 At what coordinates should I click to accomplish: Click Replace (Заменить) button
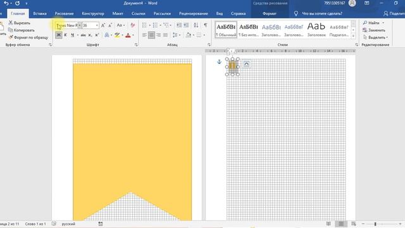point(374,30)
